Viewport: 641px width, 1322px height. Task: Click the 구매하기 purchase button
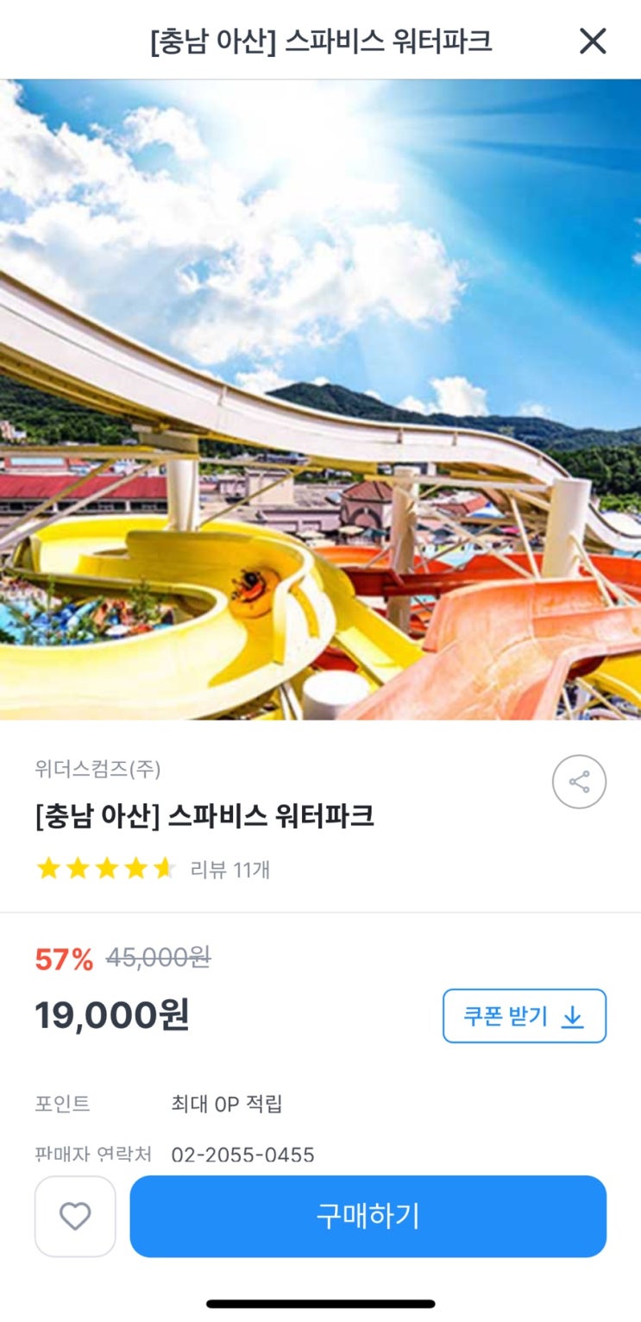tap(368, 1216)
